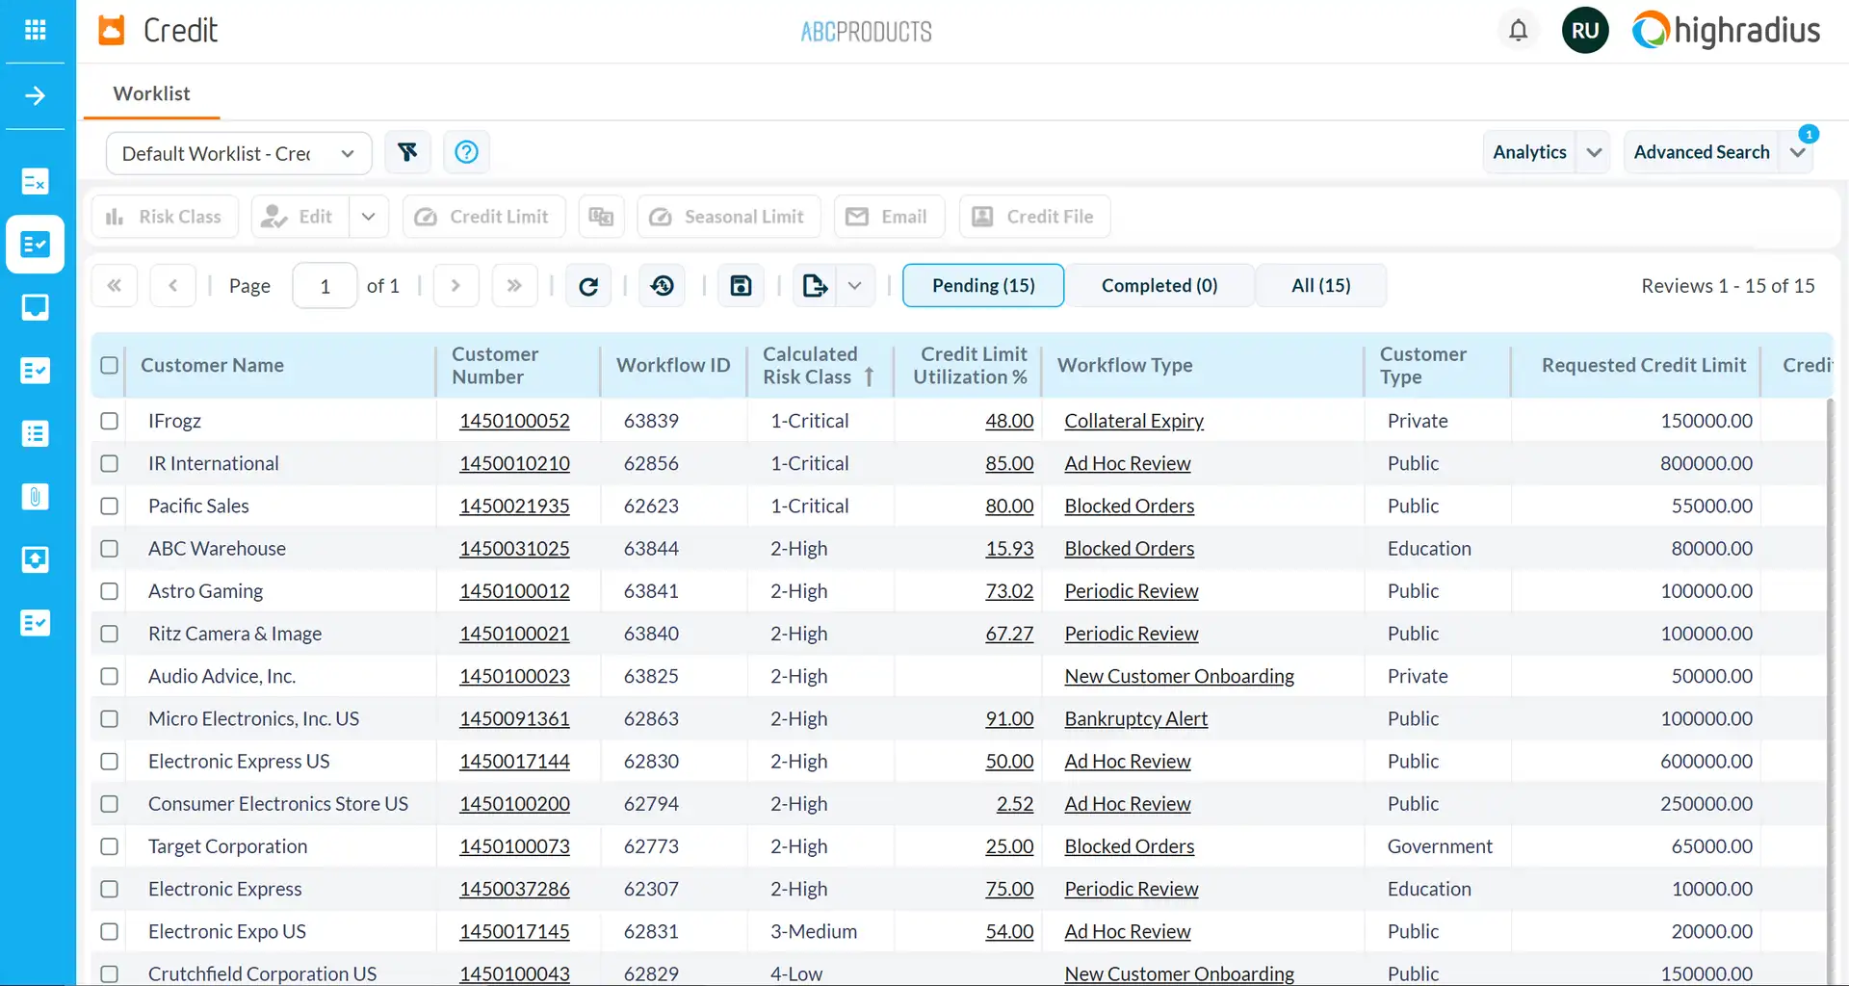Click the Credit app logo icon
Image resolution: width=1849 pixels, height=986 pixels.
pyautogui.click(x=112, y=30)
